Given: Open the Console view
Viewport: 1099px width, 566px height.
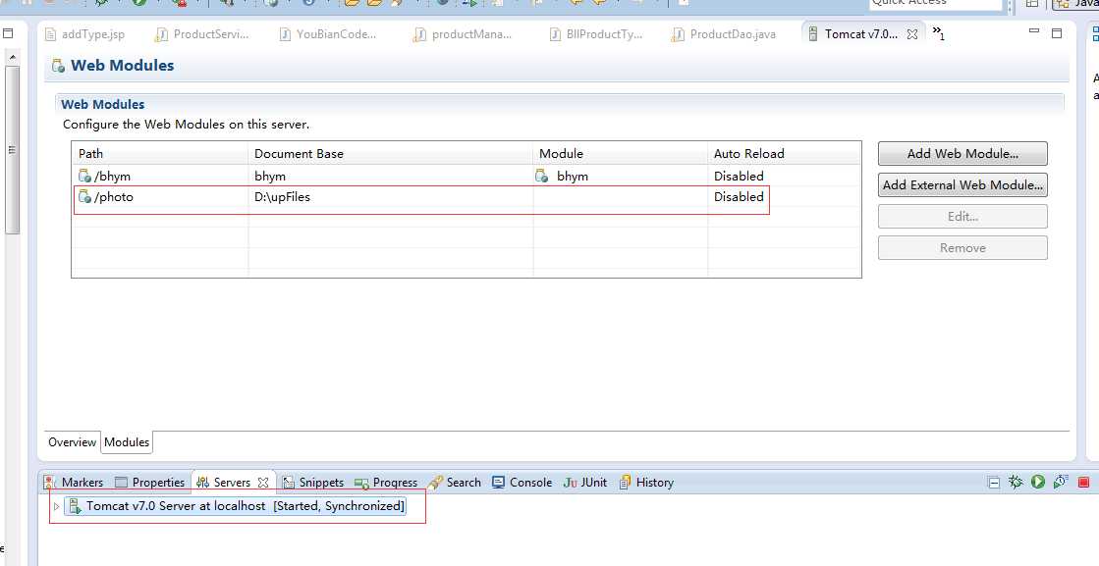Looking at the screenshot, I should click(522, 482).
